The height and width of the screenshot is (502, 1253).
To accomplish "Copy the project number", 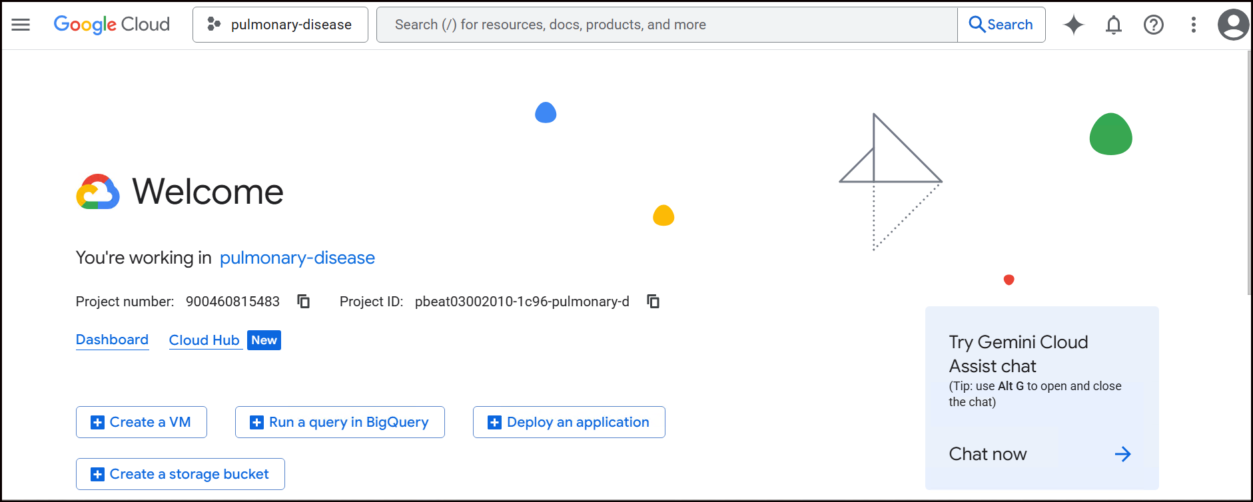I will tap(304, 302).
